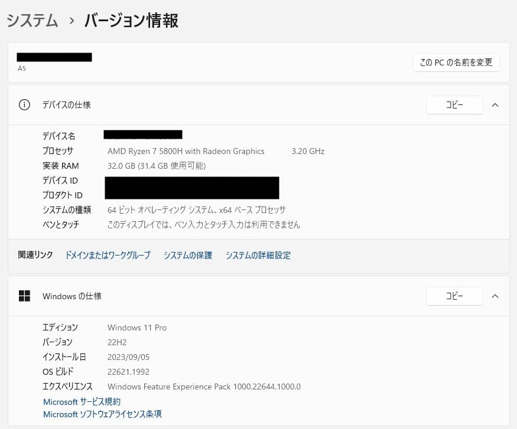Collapse the デバイスの仕様 section chevron
The image size is (517, 429).
click(x=495, y=105)
